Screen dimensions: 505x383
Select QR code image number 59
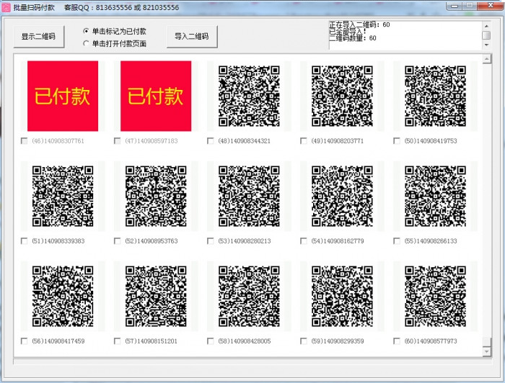tap(342, 296)
